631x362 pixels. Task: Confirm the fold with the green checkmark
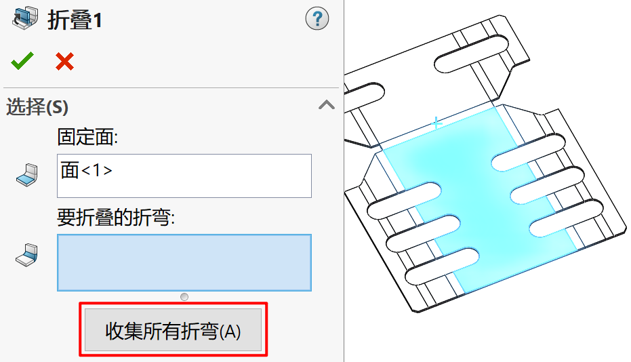coord(22,61)
